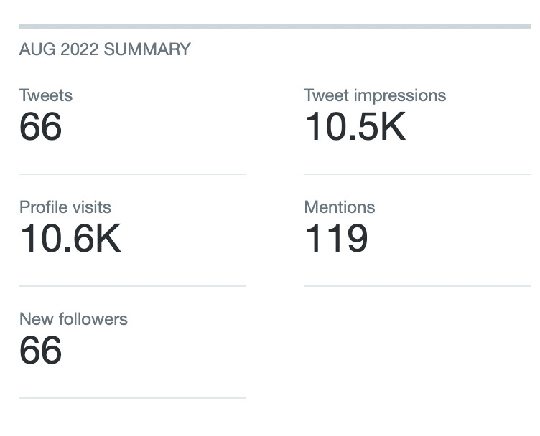
Task: Click the word "impressions" in the label
Action: (401, 95)
